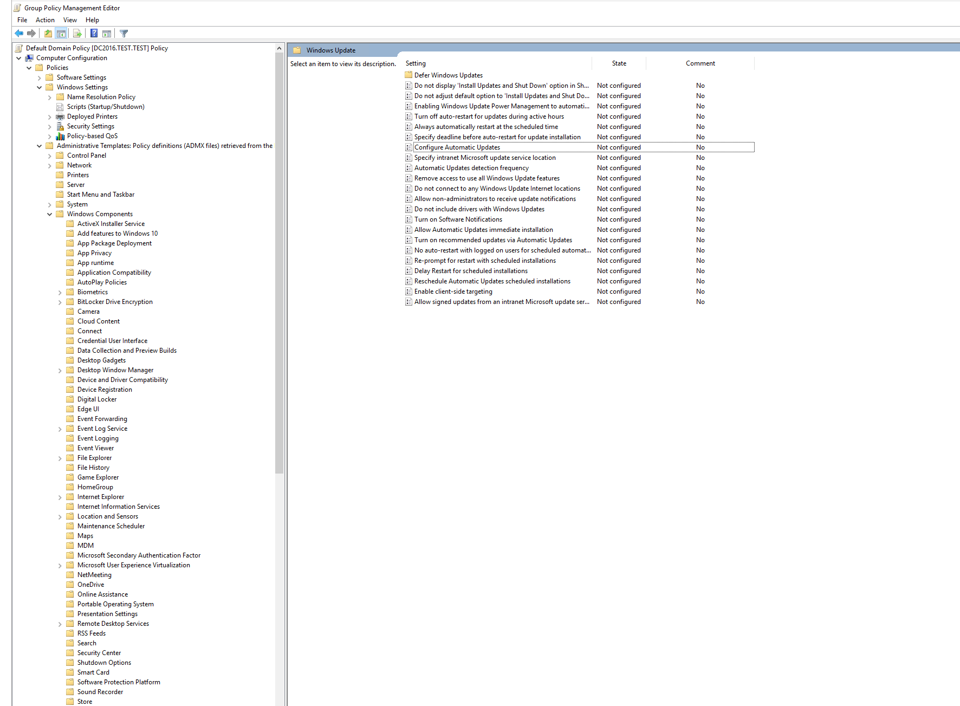Expand the Internet Explorer folder

(60, 496)
